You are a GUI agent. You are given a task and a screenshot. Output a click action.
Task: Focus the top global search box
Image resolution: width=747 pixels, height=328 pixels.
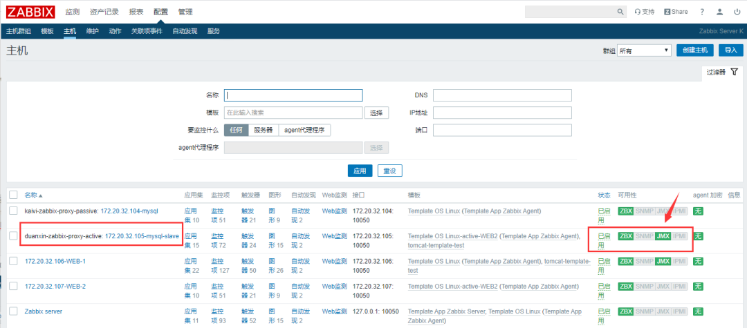click(570, 12)
